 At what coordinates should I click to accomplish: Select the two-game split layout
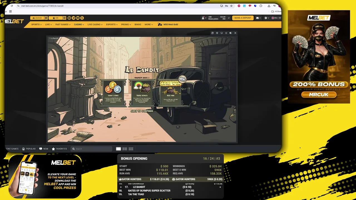click(x=125, y=149)
